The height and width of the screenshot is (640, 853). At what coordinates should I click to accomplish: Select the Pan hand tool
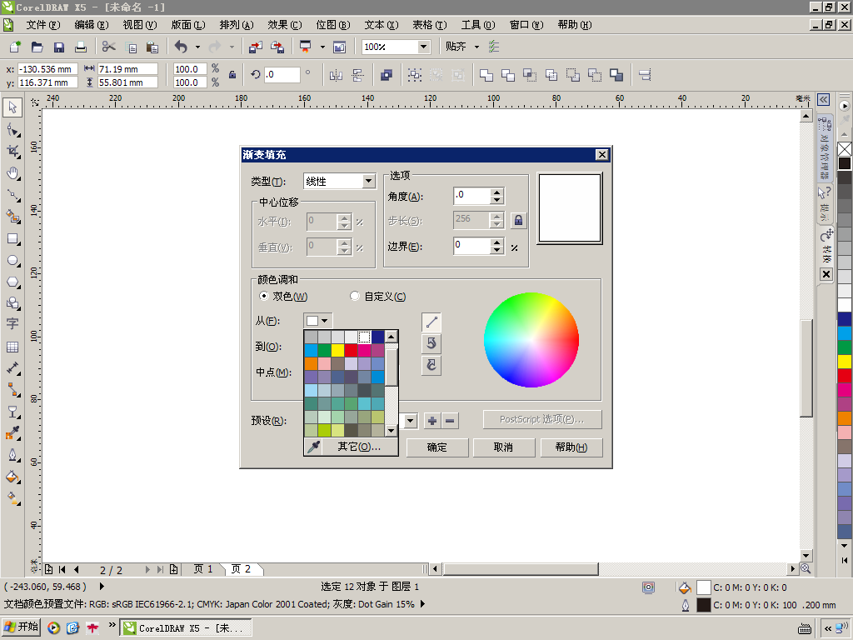pos(12,173)
